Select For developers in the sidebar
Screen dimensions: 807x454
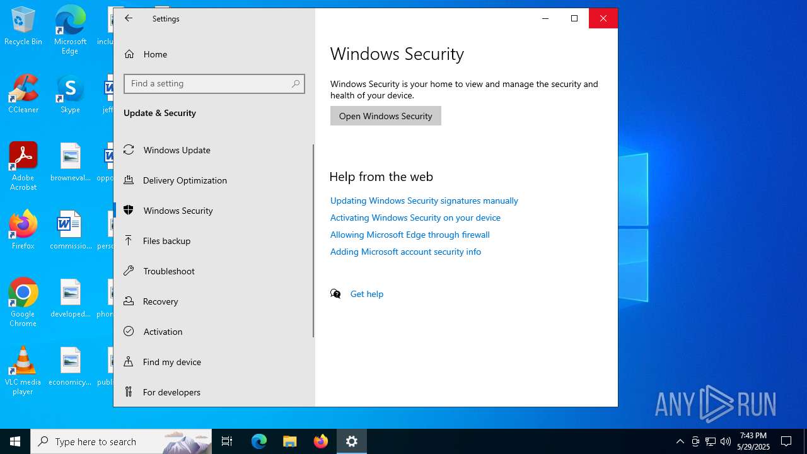(213, 392)
